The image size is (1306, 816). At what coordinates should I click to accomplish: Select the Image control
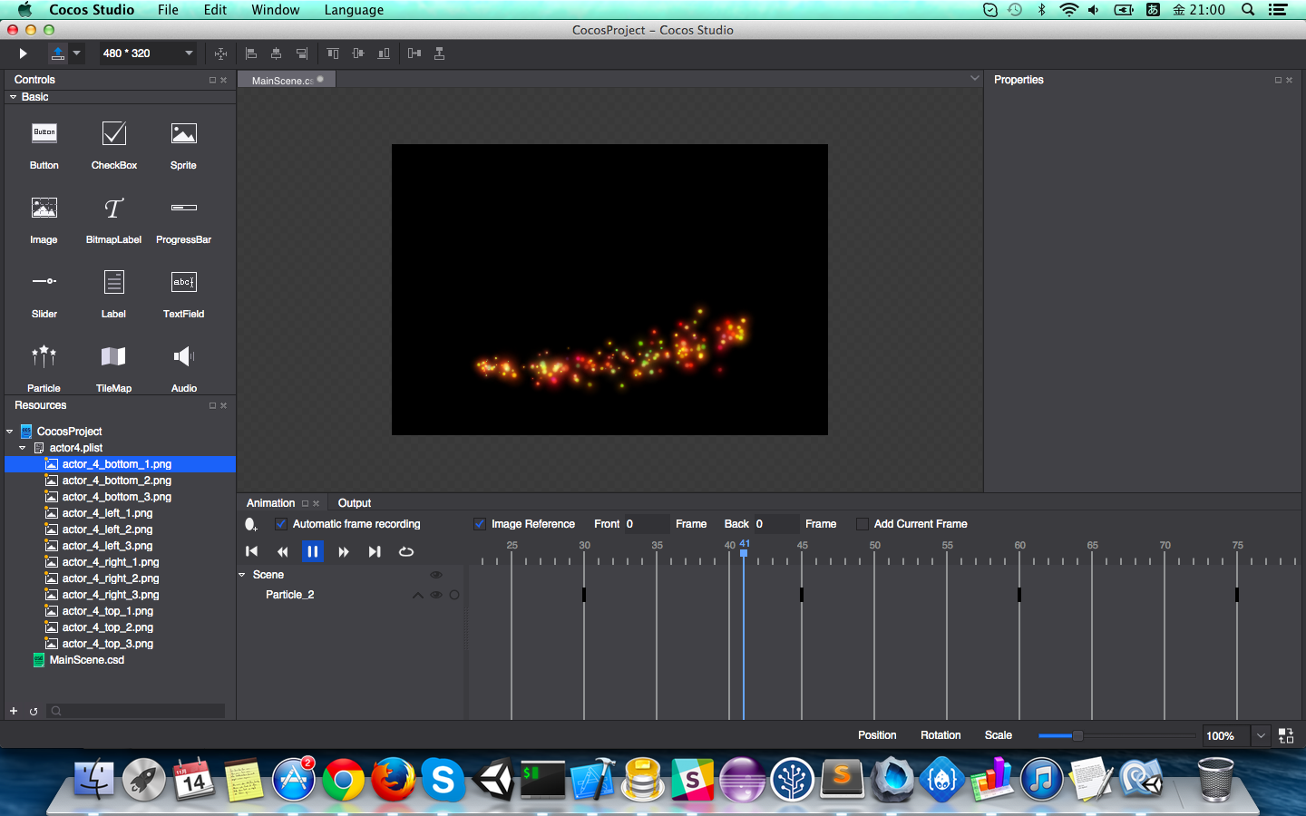44,219
